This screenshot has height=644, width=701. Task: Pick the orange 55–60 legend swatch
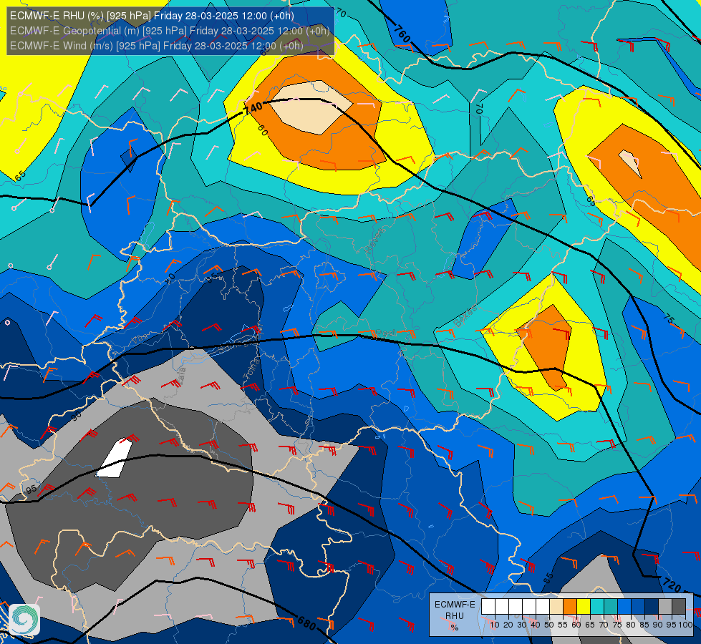(x=570, y=607)
